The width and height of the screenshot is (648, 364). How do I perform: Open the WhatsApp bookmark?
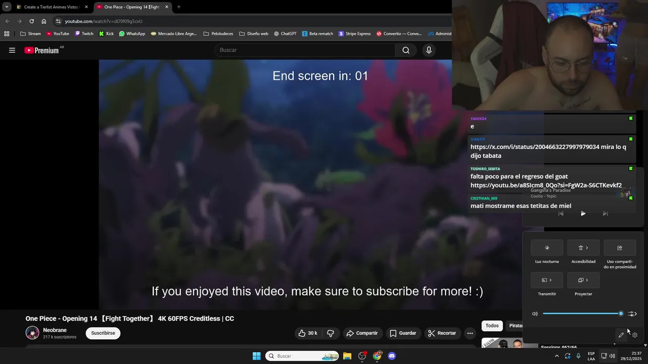(x=132, y=34)
